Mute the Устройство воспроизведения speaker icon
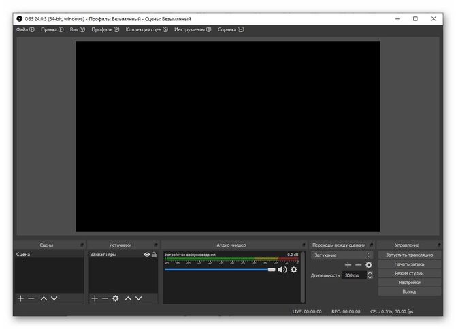 click(x=282, y=270)
